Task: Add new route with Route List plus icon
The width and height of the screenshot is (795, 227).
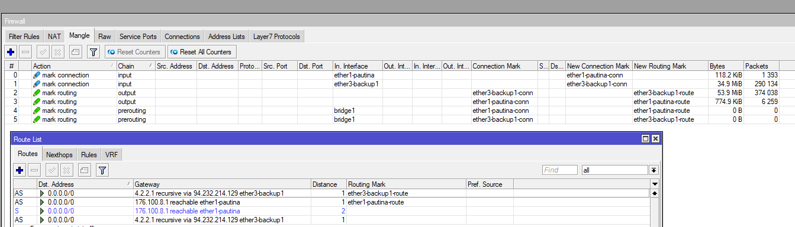Action: click(x=20, y=170)
